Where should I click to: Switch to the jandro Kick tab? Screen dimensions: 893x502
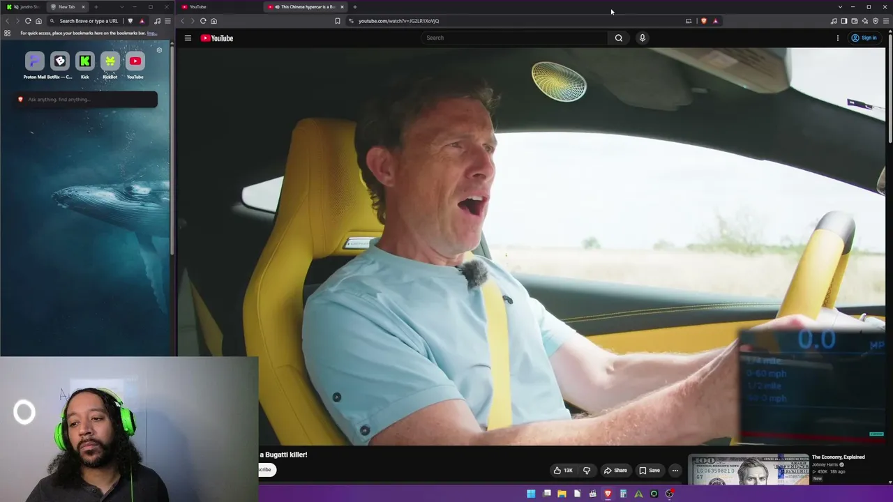coord(24,7)
